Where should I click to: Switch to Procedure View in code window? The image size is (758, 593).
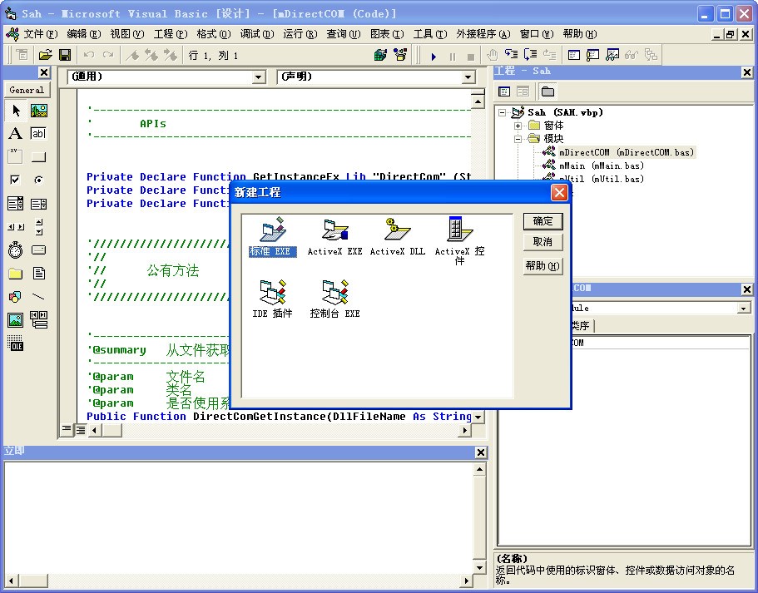(x=67, y=429)
